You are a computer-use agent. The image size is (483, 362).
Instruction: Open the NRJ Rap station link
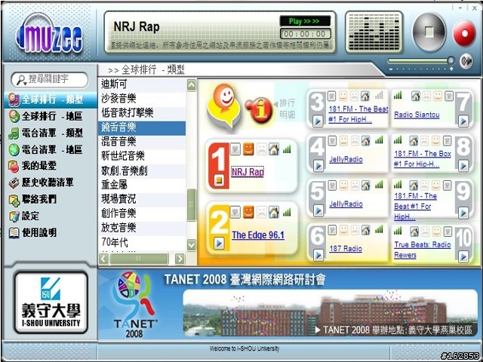[x=248, y=172]
